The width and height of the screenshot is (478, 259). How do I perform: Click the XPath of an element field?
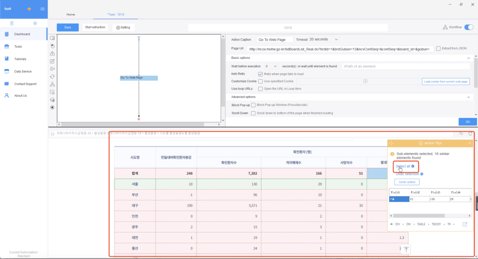tap(406, 66)
